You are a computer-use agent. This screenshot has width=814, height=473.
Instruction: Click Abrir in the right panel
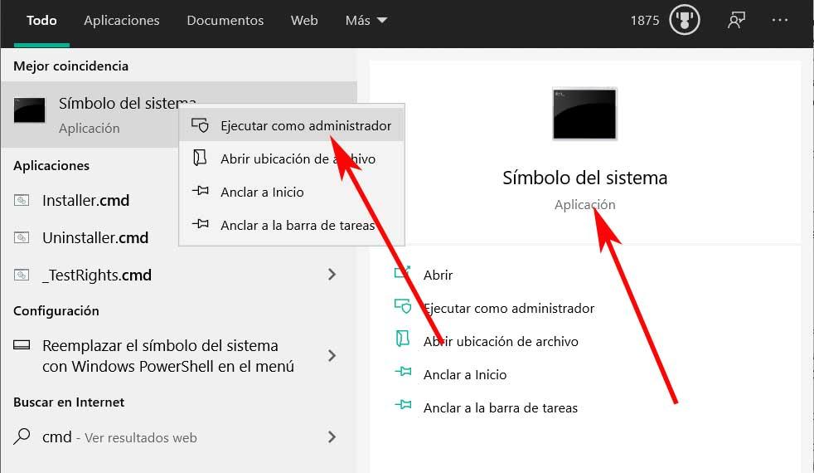[438, 276]
